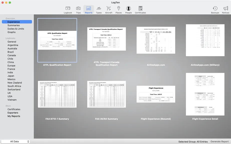This screenshot has width=231, height=144.
Task: Choose the USA logbook entry
Action: [x=10, y=96]
